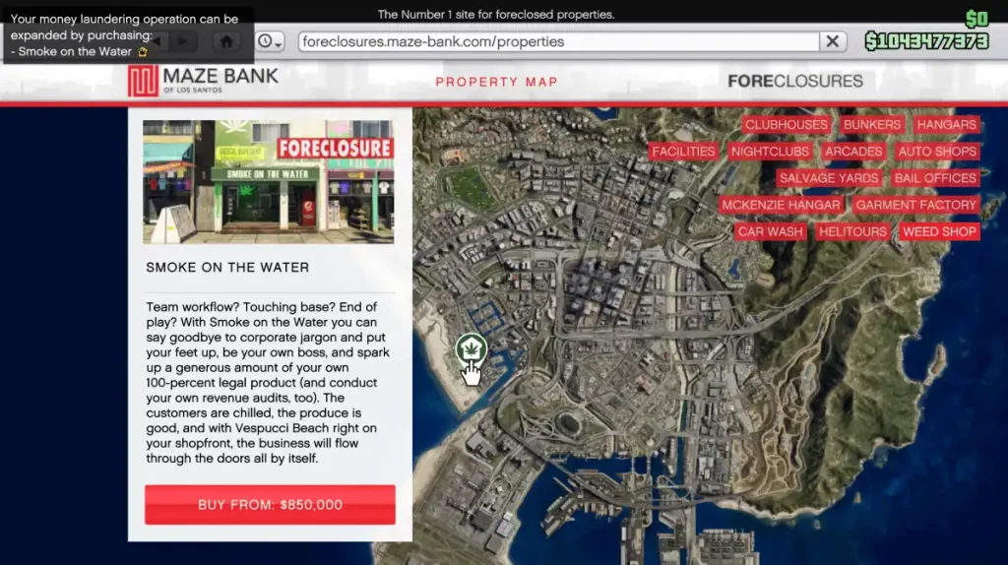This screenshot has width=1008, height=565.
Task: Click the browser back arrow
Action: [x=157, y=41]
